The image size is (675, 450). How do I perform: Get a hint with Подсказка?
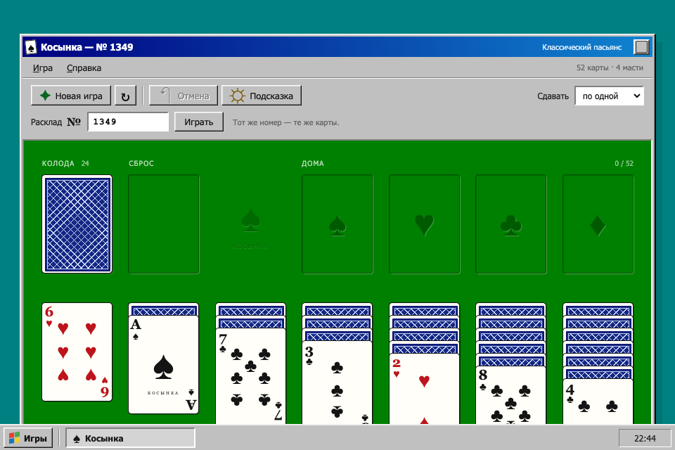(262, 96)
